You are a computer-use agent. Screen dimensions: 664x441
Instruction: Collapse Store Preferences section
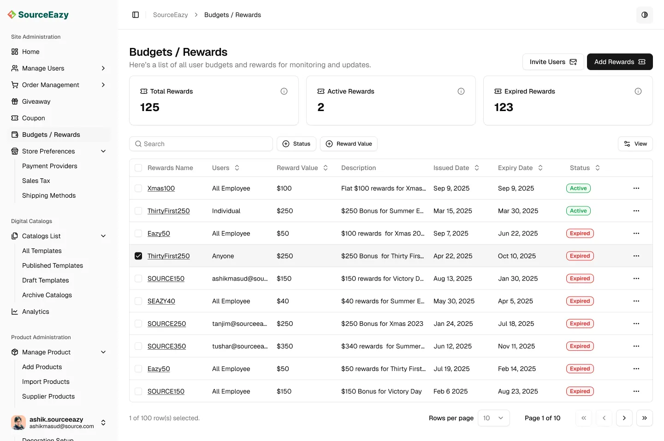pyautogui.click(x=103, y=151)
